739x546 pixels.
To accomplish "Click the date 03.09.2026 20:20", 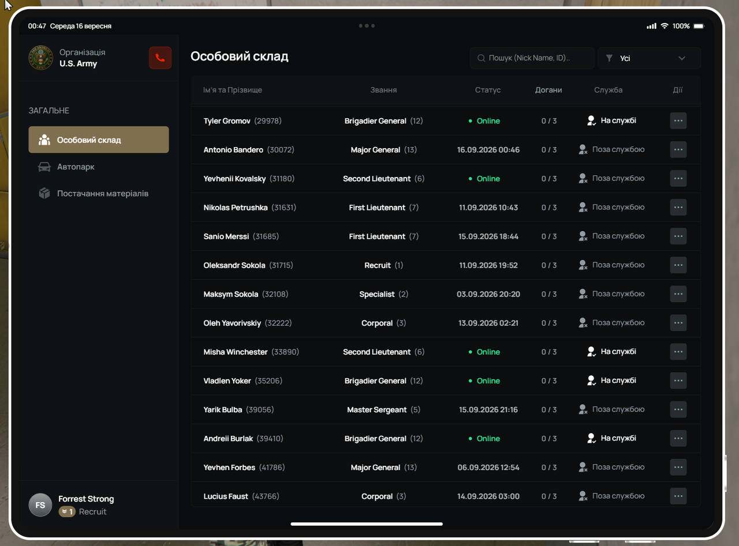I will tap(488, 294).
